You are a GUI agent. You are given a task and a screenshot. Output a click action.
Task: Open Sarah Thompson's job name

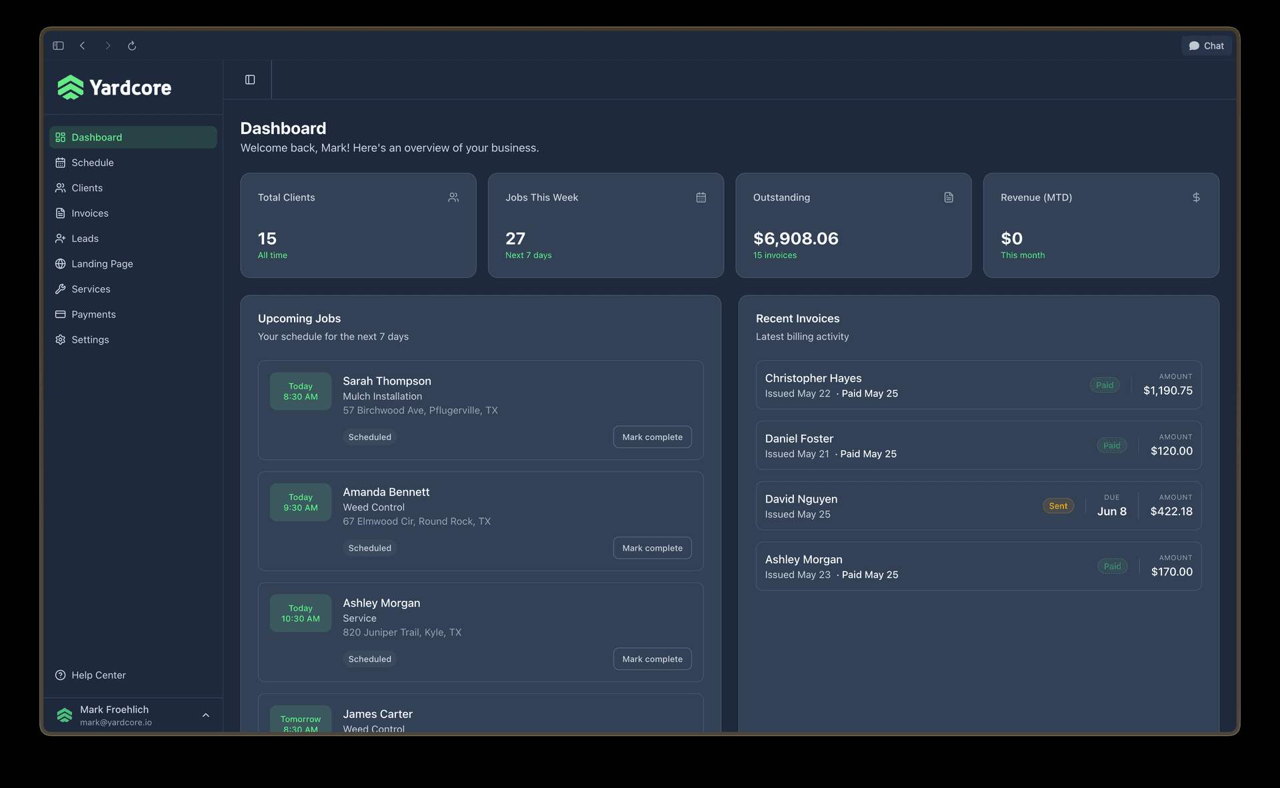pyautogui.click(x=387, y=381)
